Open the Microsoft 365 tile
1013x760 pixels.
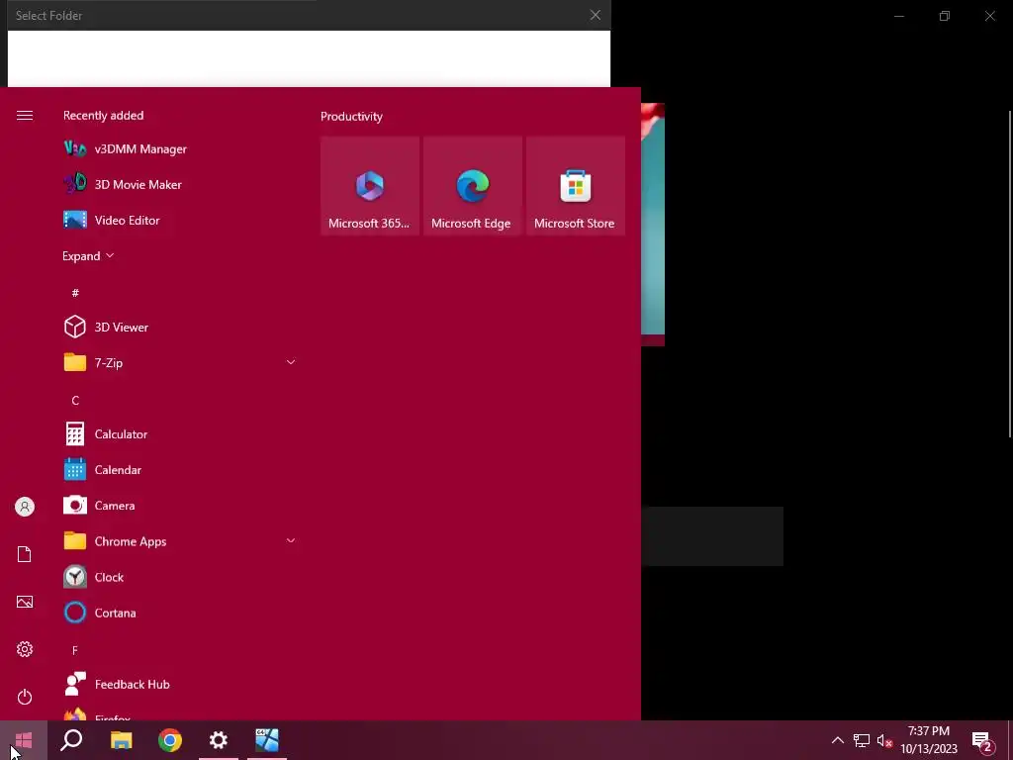click(370, 186)
